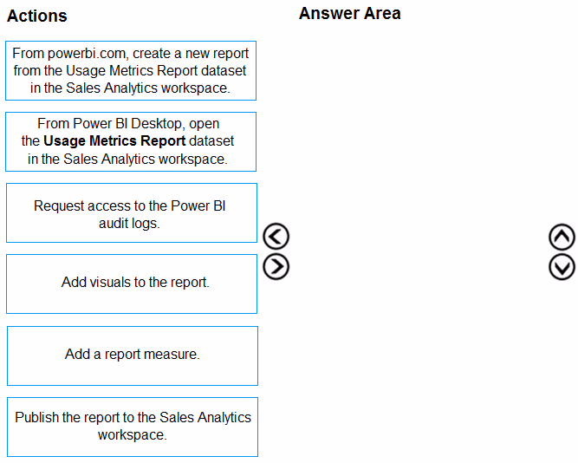Click the bold Usage Metrics Report text
This screenshot has height=463, width=578.
pos(114,141)
